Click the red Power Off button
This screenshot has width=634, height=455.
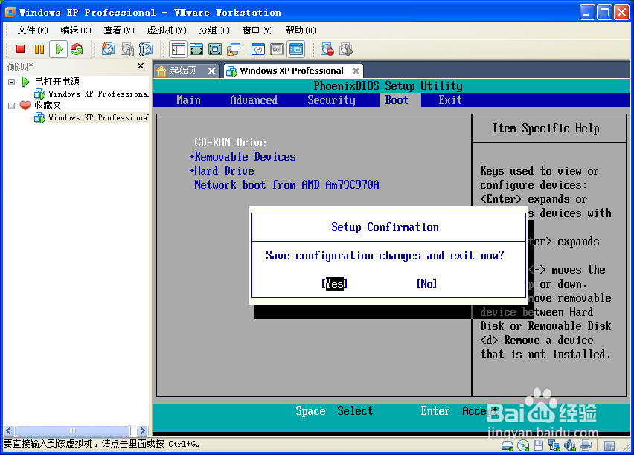(x=20, y=49)
